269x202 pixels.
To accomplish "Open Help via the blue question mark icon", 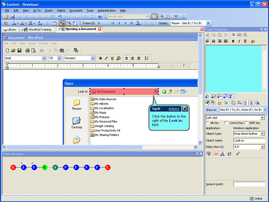I will coord(100,17).
